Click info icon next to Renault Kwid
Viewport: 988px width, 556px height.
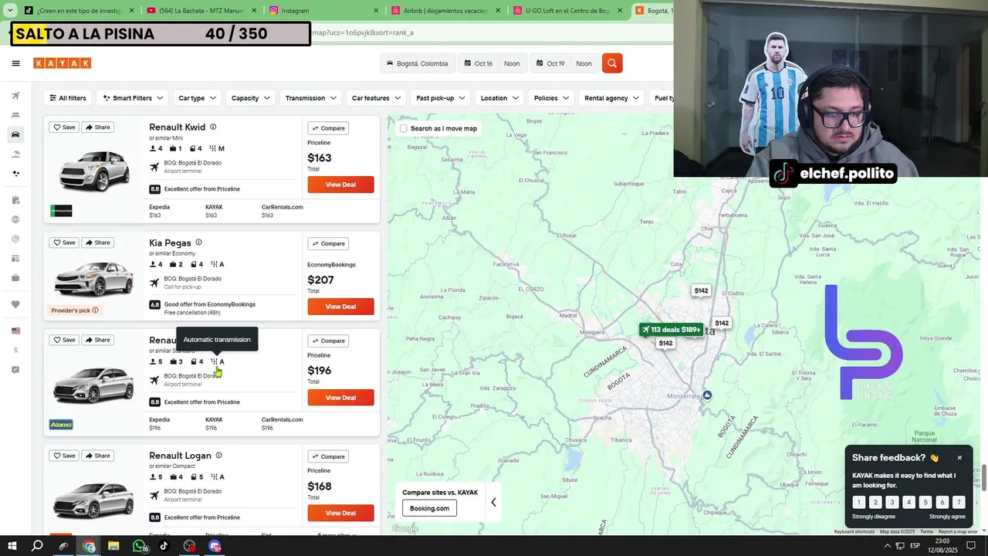(x=213, y=127)
